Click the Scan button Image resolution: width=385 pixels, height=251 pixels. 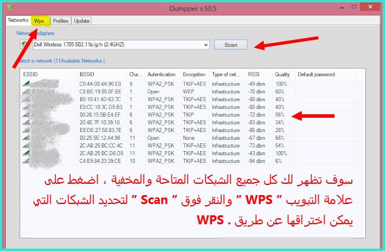pyautogui.click(x=231, y=45)
